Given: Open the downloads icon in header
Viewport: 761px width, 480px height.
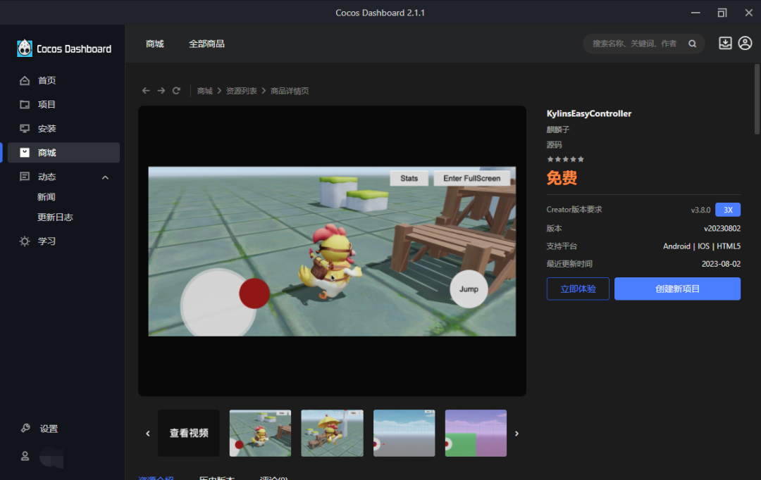Looking at the screenshot, I should coord(725,43).
